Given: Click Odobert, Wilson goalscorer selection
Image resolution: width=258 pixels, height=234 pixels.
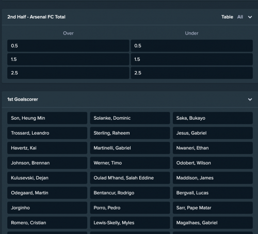Looking at the screenshot, I should [x=213, y=163].
